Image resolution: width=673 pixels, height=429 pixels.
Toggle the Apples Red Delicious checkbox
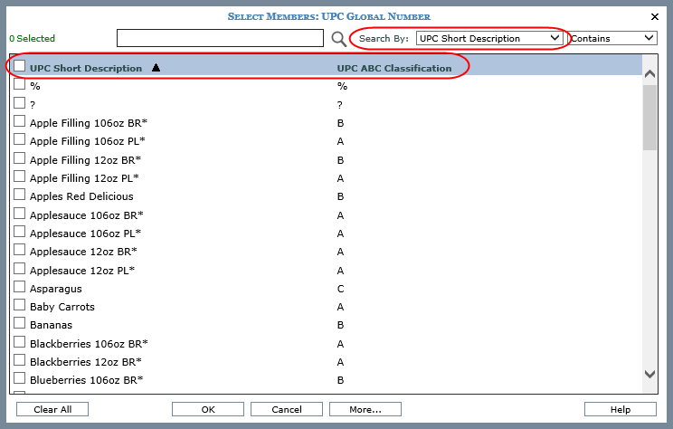19,195
